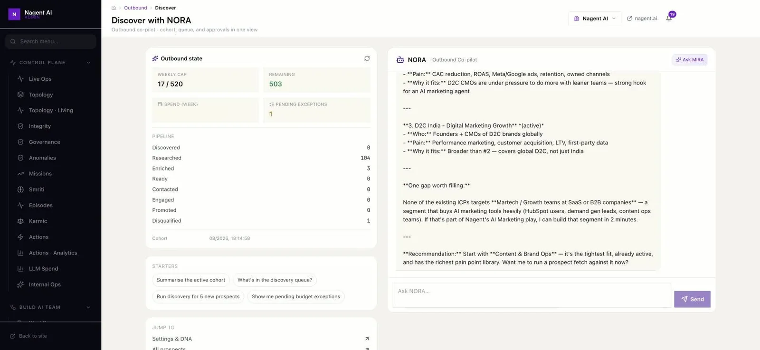Click the Search menu input field
Viewport: 760px width, 350px height.
coord(50,42)
